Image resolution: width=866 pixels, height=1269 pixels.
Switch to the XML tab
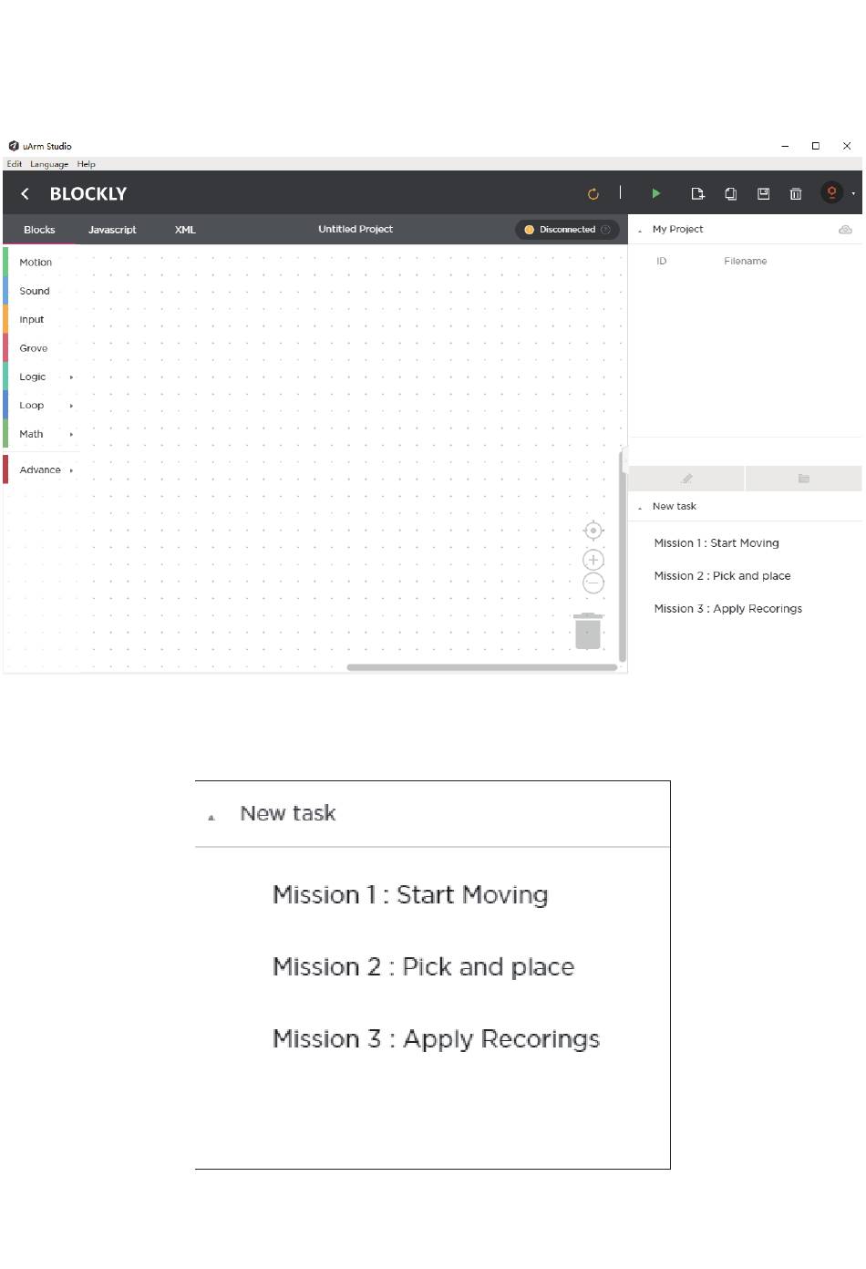185,230
